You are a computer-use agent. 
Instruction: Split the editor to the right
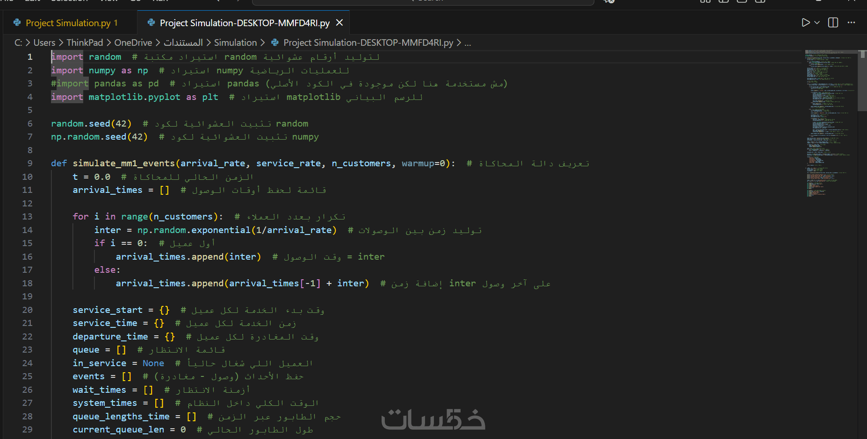click(833, 22)
